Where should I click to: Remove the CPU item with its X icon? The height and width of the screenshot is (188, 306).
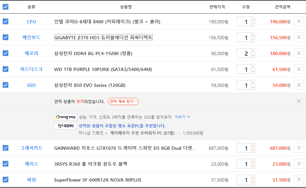click(x=299, y=21)
